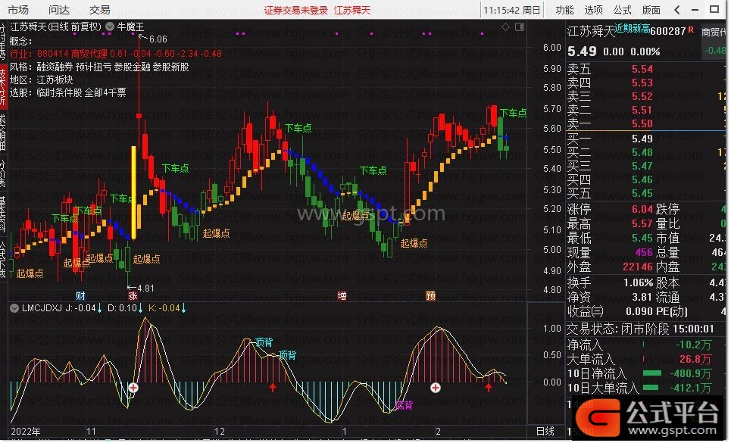Click the red up-arrow signal below the 顶背 labels

273,387
